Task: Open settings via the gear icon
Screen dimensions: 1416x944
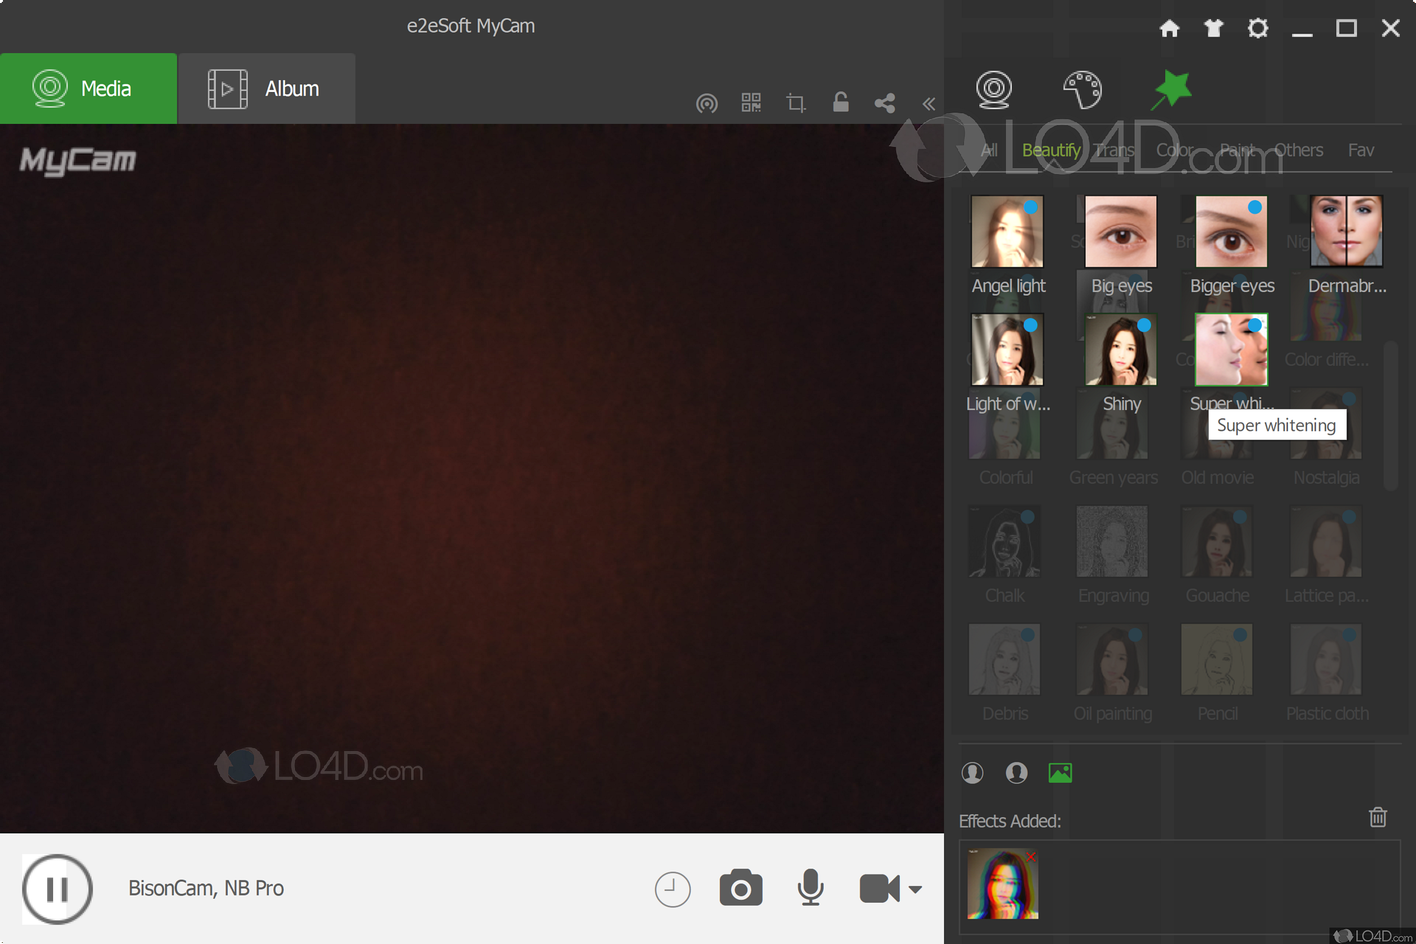Action: [1258, 28]
